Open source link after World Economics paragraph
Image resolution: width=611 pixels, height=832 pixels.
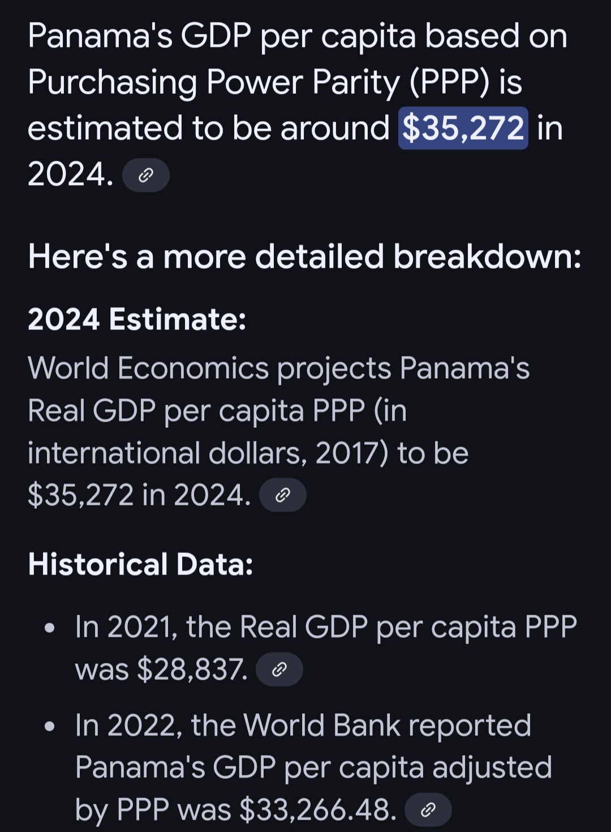point(282,495)
